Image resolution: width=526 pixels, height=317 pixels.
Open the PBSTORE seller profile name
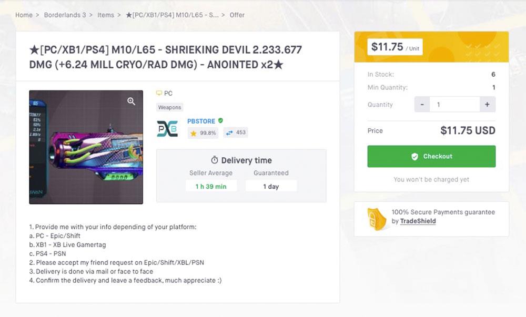coord(202,121)
